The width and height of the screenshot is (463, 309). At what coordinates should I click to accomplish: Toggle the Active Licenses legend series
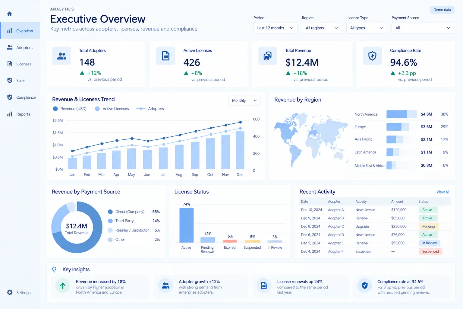pos(112,109)
